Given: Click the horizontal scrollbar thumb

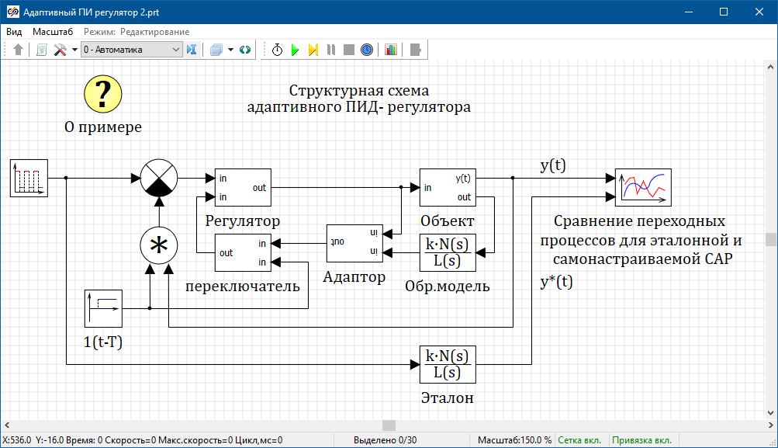Looking at the screenshot, I should [389, 425].
